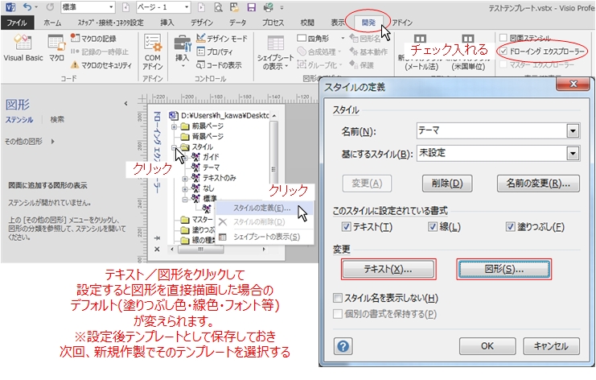Expand その他の図形 submenu arrow
The image size is (596, 380).
click(x=52, y=142)
